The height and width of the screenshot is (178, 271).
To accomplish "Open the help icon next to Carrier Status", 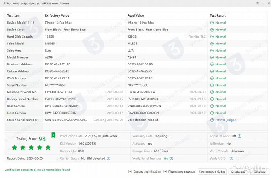I will click(108, 158).
